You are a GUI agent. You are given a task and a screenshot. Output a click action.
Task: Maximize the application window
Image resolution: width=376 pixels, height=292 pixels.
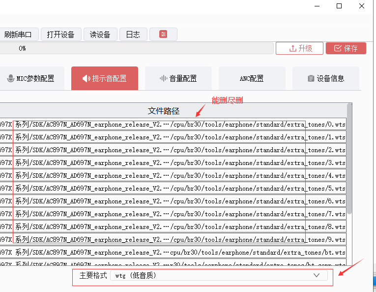click(x=339, y=6)
